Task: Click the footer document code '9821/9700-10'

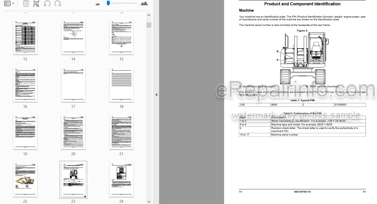Action: [x=302, y=192]
